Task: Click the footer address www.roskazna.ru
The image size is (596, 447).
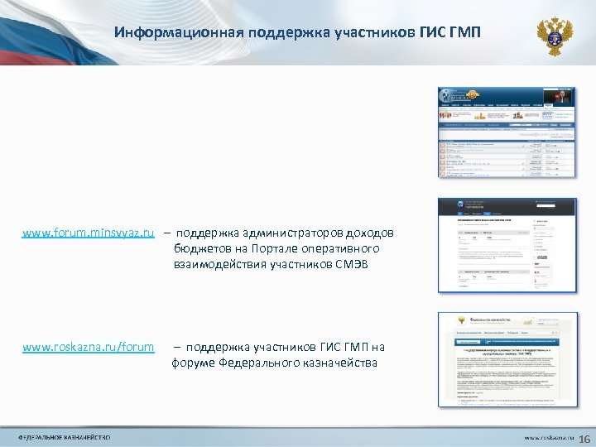Action: [x=549, y=438]
